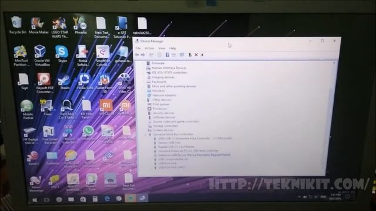Select the Free Screen Recorder desktop icon
376x211 pixels.
tap(49, 135)
